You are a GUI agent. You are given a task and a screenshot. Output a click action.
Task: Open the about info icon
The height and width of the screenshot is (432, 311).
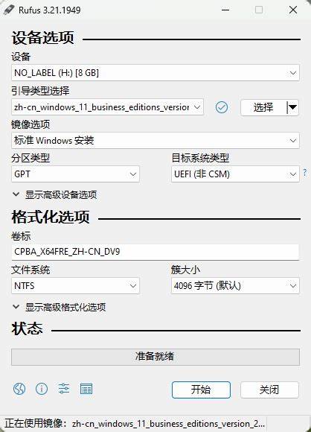click(42, 389)
